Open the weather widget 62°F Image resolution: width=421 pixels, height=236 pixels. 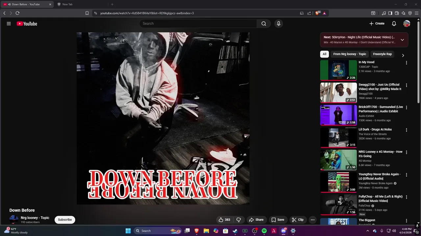click(16, 231)
